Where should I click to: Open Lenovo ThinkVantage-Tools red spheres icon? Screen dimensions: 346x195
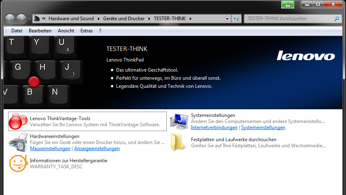point(18,121)
